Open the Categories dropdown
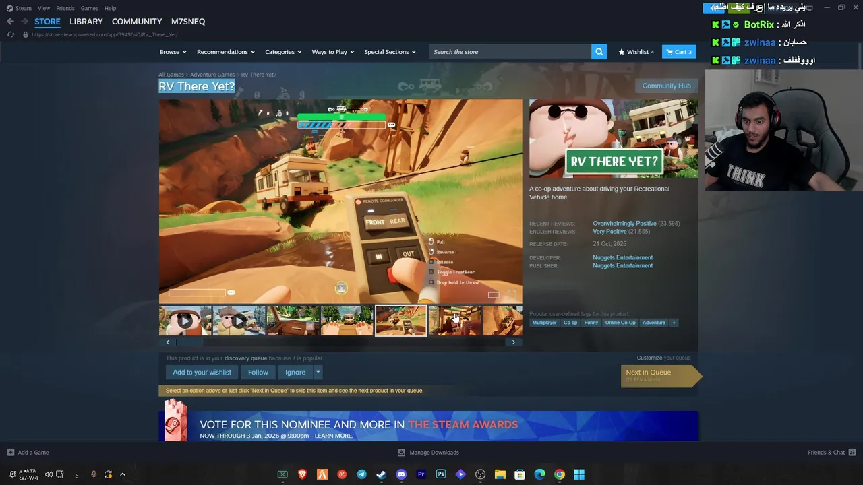This screenshot has height=485, width=863. pos(283,52)
